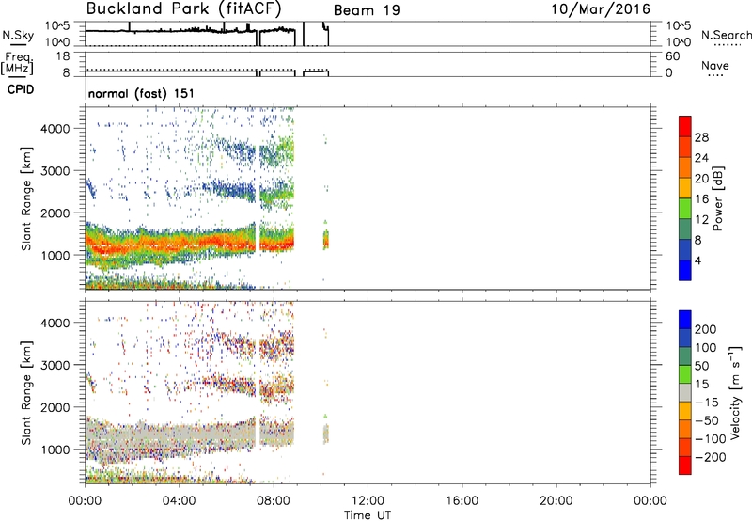Click the '28' power colorbar value
Image resolution: width=752 pixels, height=521 pixels.
pyautogui.click(x=701, y=137)
